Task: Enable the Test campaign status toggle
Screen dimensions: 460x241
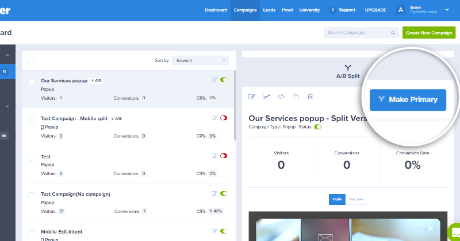Action: pyautogui.click(x=224, y=156)
